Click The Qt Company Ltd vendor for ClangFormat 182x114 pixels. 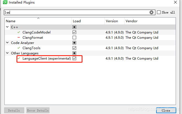142,38
